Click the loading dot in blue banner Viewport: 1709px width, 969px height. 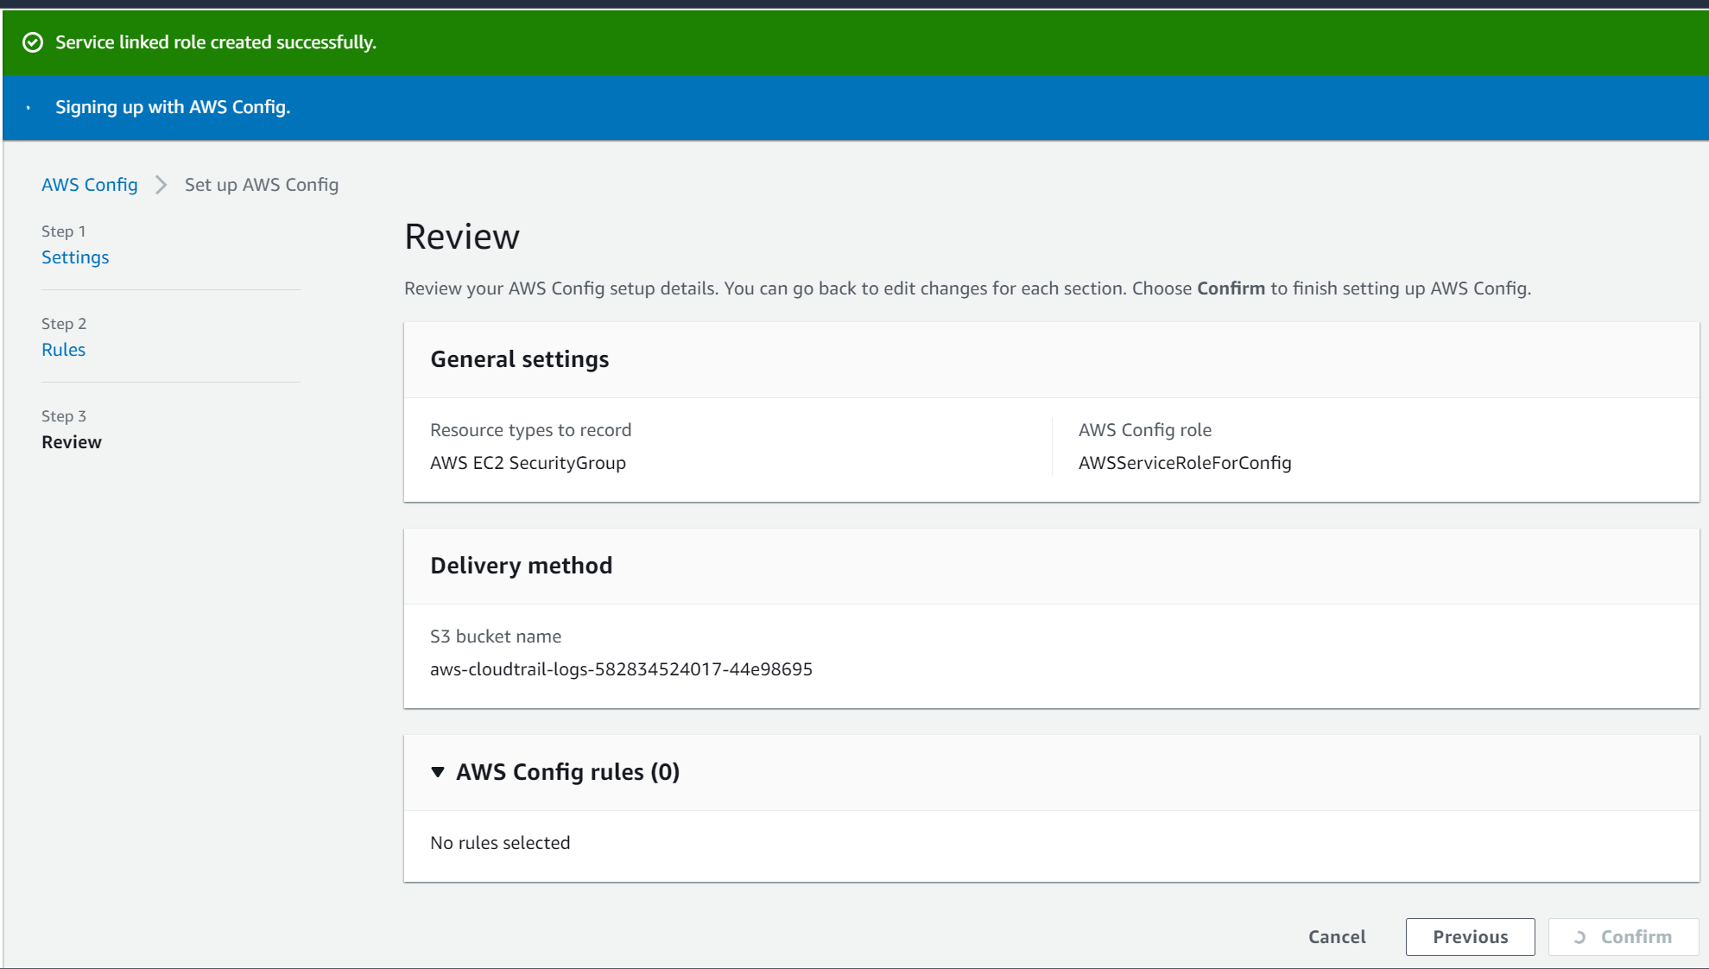tap(28, 107)
